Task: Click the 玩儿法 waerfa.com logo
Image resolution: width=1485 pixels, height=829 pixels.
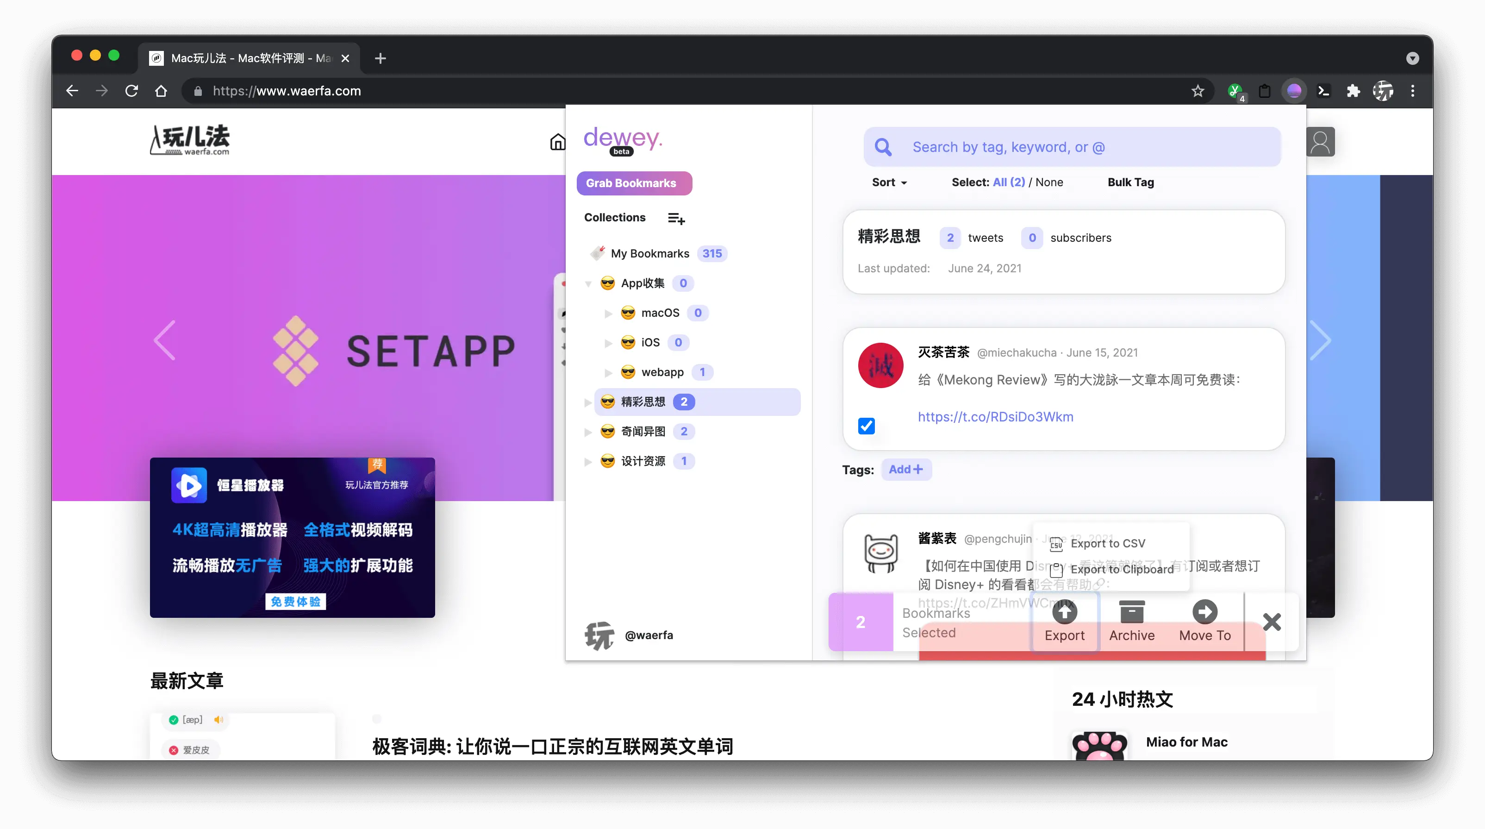Action: point(190,140)
